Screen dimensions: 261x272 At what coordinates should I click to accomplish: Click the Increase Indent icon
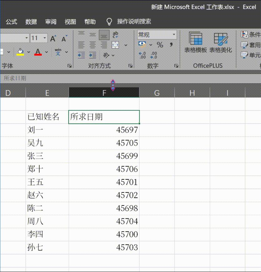[92, 55]
